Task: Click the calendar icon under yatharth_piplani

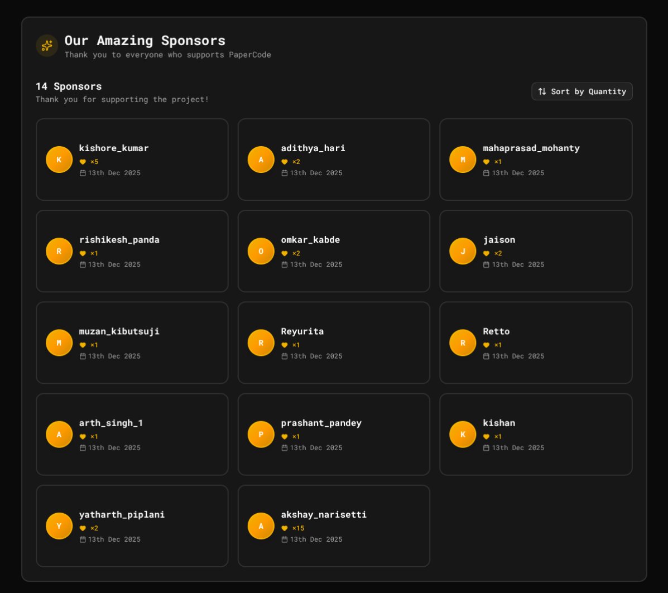Action: [x=83, y=539]
